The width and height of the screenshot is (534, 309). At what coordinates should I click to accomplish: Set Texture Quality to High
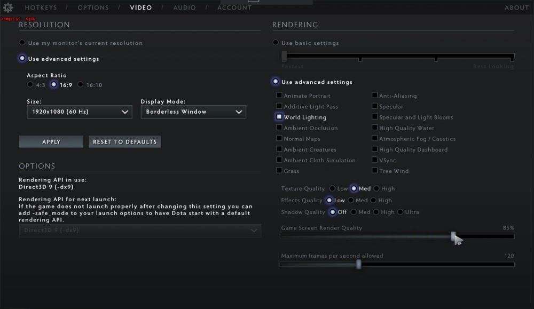[376, 188]
